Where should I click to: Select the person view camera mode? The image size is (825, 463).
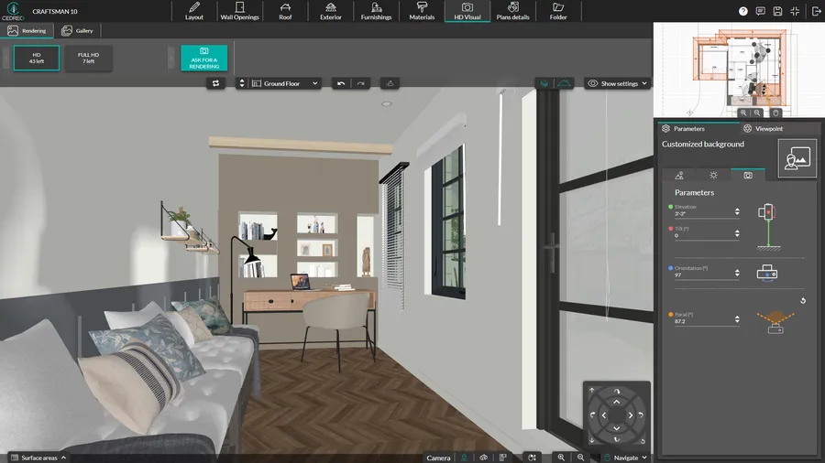464,458
